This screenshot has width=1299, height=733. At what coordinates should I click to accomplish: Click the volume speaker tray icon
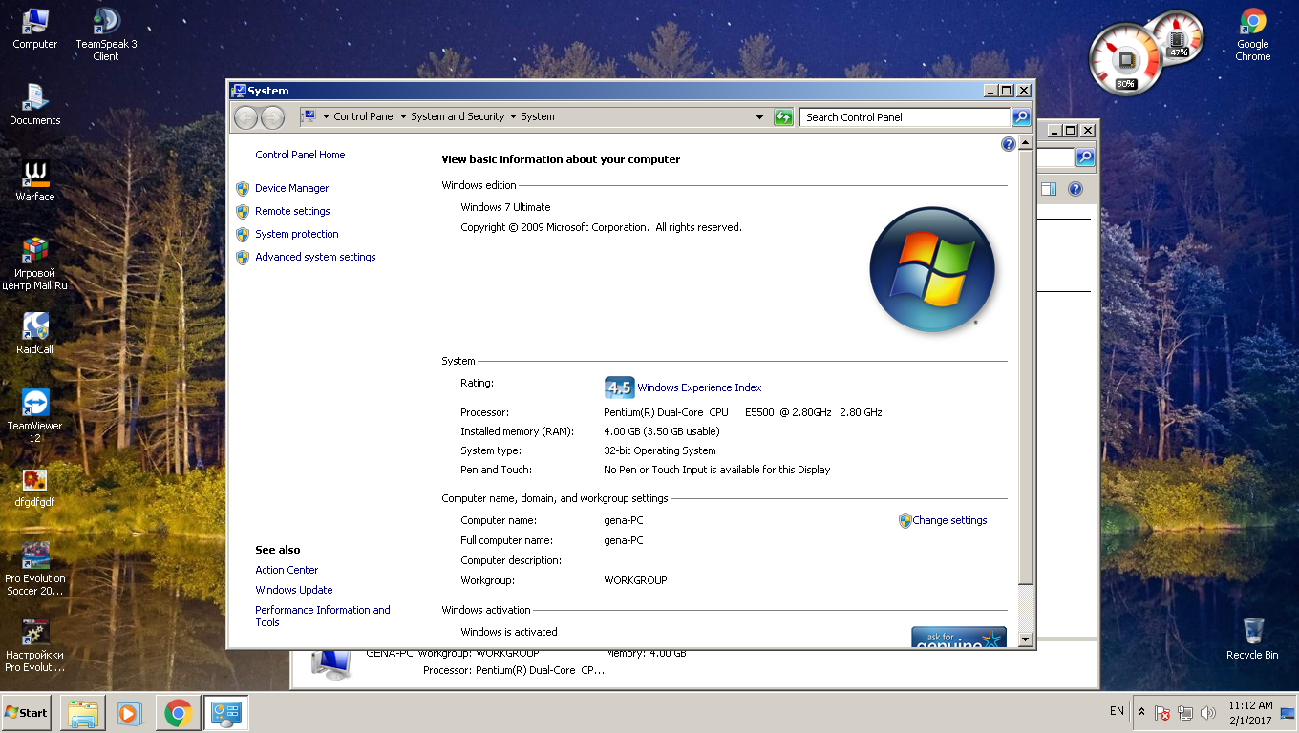tap(1208, 713)
